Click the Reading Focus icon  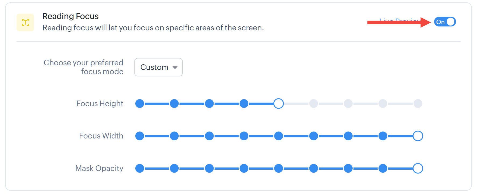click(x=25, y=23)
